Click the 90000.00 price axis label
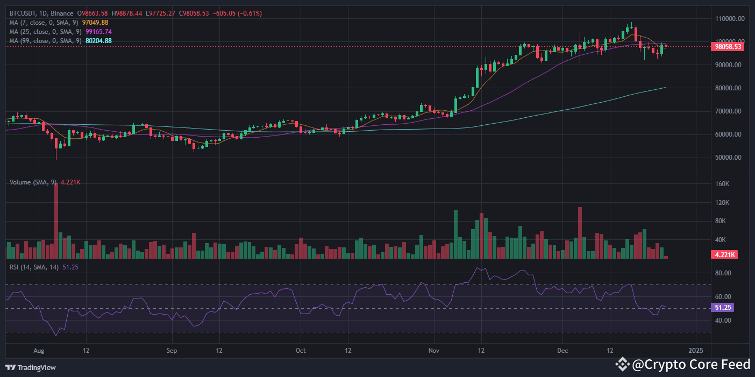 (729, 65)
